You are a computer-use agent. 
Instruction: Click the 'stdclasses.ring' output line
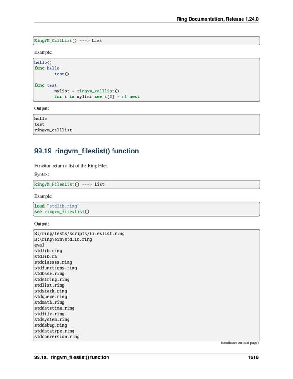point(53,262)
